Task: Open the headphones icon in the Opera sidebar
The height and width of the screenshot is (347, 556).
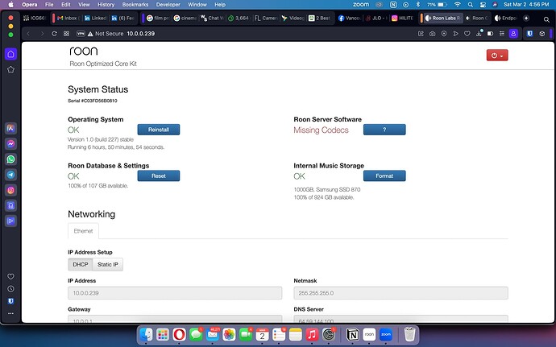Action: pyautogui.click(x=11, y=205)
